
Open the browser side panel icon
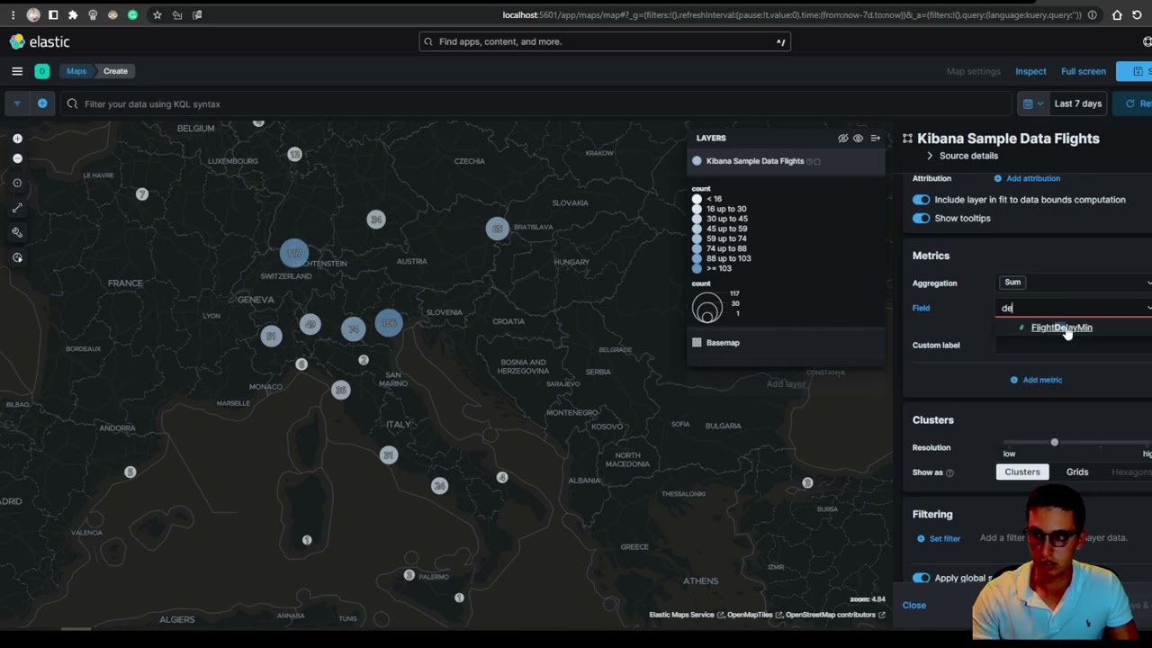click(53, 14)
